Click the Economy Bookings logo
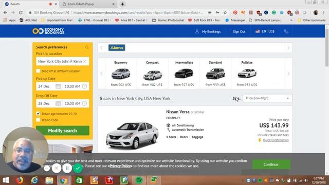Viewport: 329px width, 185px height. click(48, 31)
